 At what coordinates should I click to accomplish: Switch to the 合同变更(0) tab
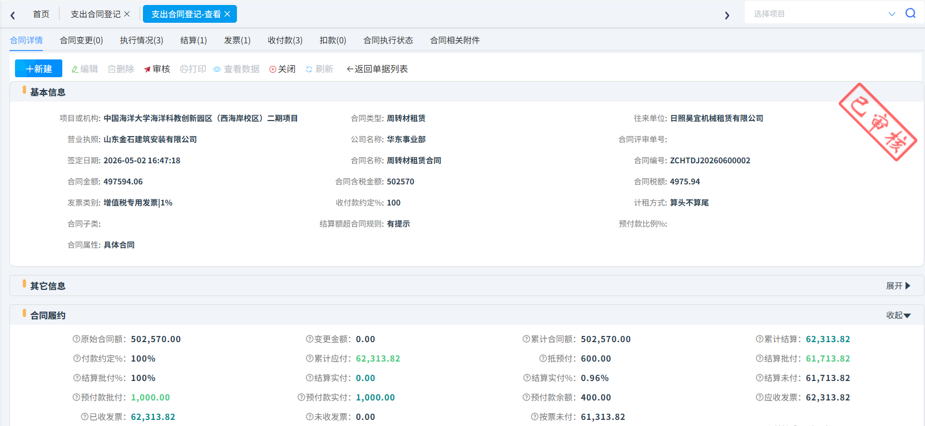(81, 40)
